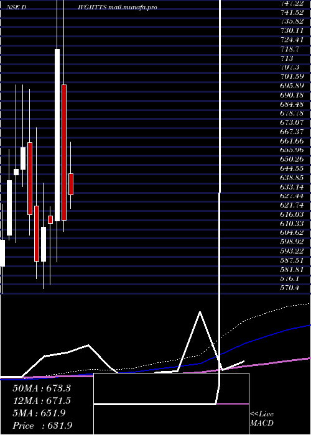Select the 587.51 price axis label
The width and height of the screenshot is (311, 435).
(x=292, y=260)
